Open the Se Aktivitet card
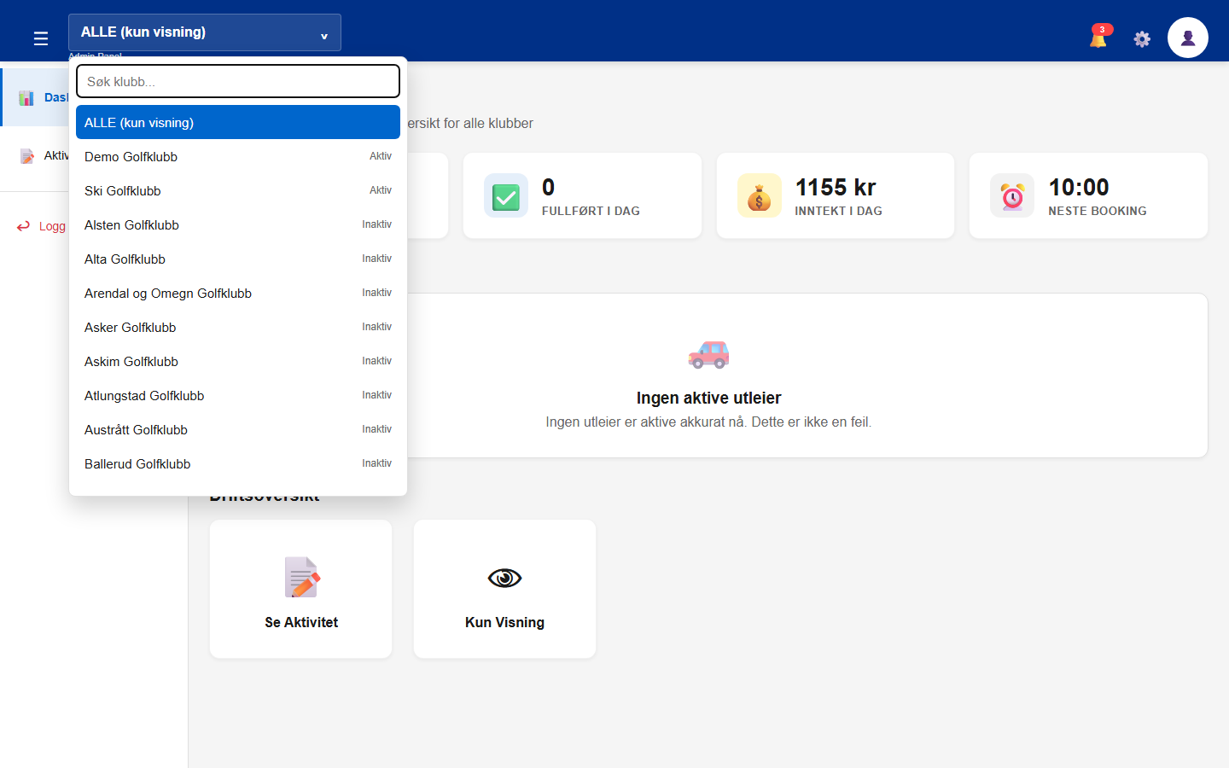The width and height of the screenshot is (1229, 768). pos(301,589)
